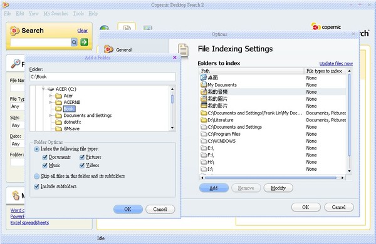Click the files category tab icon in main window
This screenshot has width=376, height=244.
click(x=127, y=28)
